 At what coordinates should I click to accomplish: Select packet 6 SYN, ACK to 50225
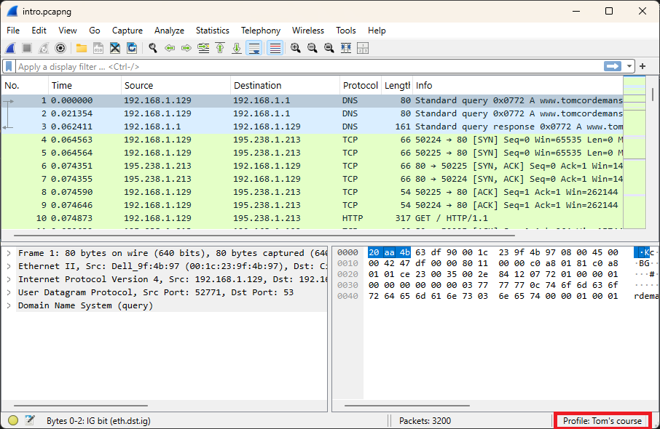click(x=312, y=166)
